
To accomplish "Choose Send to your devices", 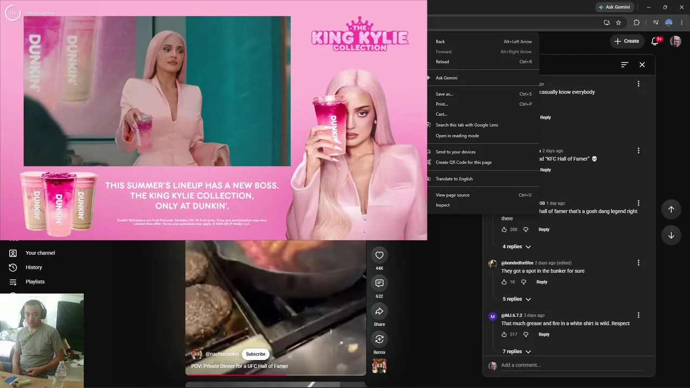I will [x=483, y=152].
